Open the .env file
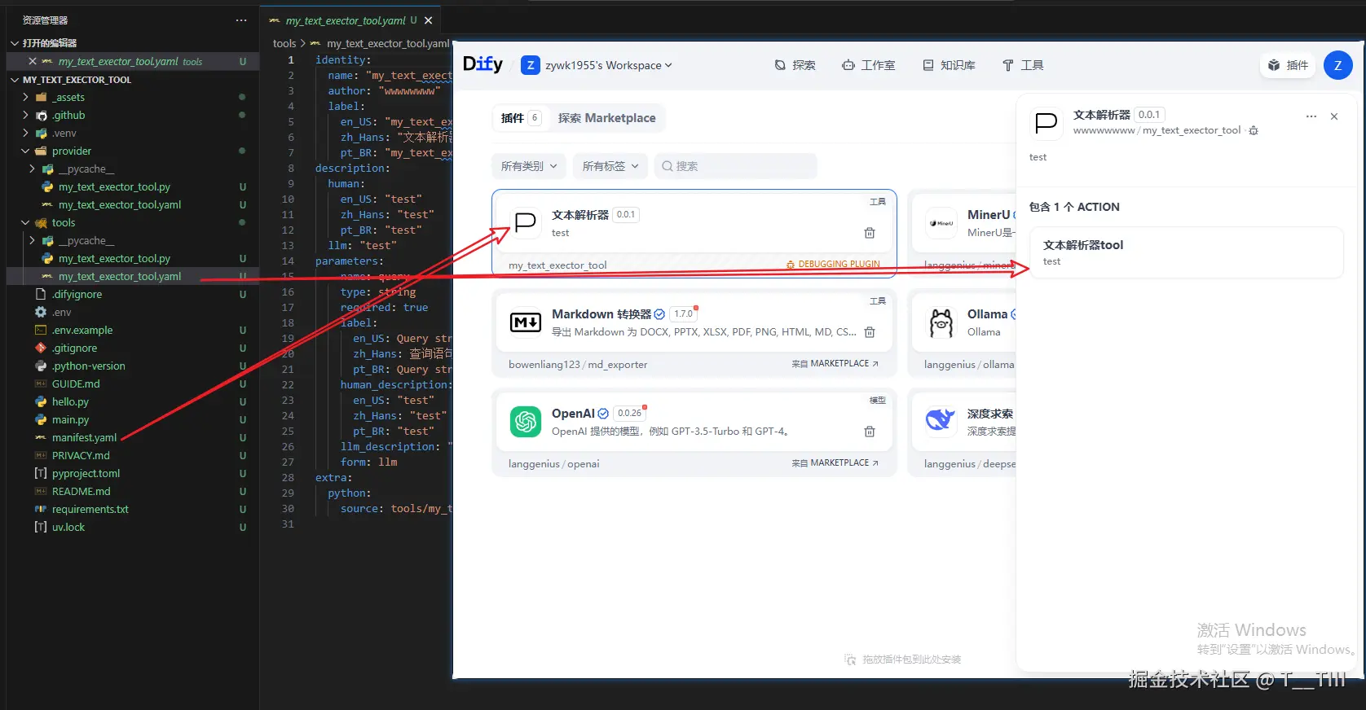The image size is (1366, 710). click(x=61, y=312)
